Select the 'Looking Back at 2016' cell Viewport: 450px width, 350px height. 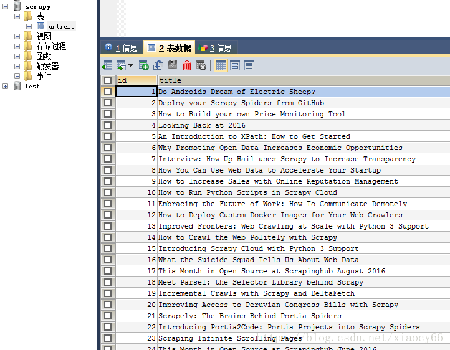(x=304, y=125)
